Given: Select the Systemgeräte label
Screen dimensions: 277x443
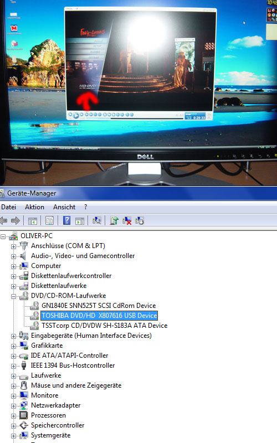Looking at the screenshot, I should pos(50,435).
